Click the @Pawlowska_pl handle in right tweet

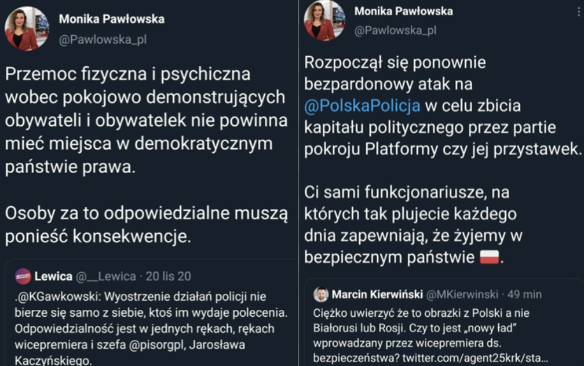395,31
